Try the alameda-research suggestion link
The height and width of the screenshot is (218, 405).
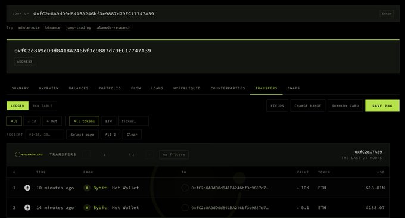[x=114, y=27]
